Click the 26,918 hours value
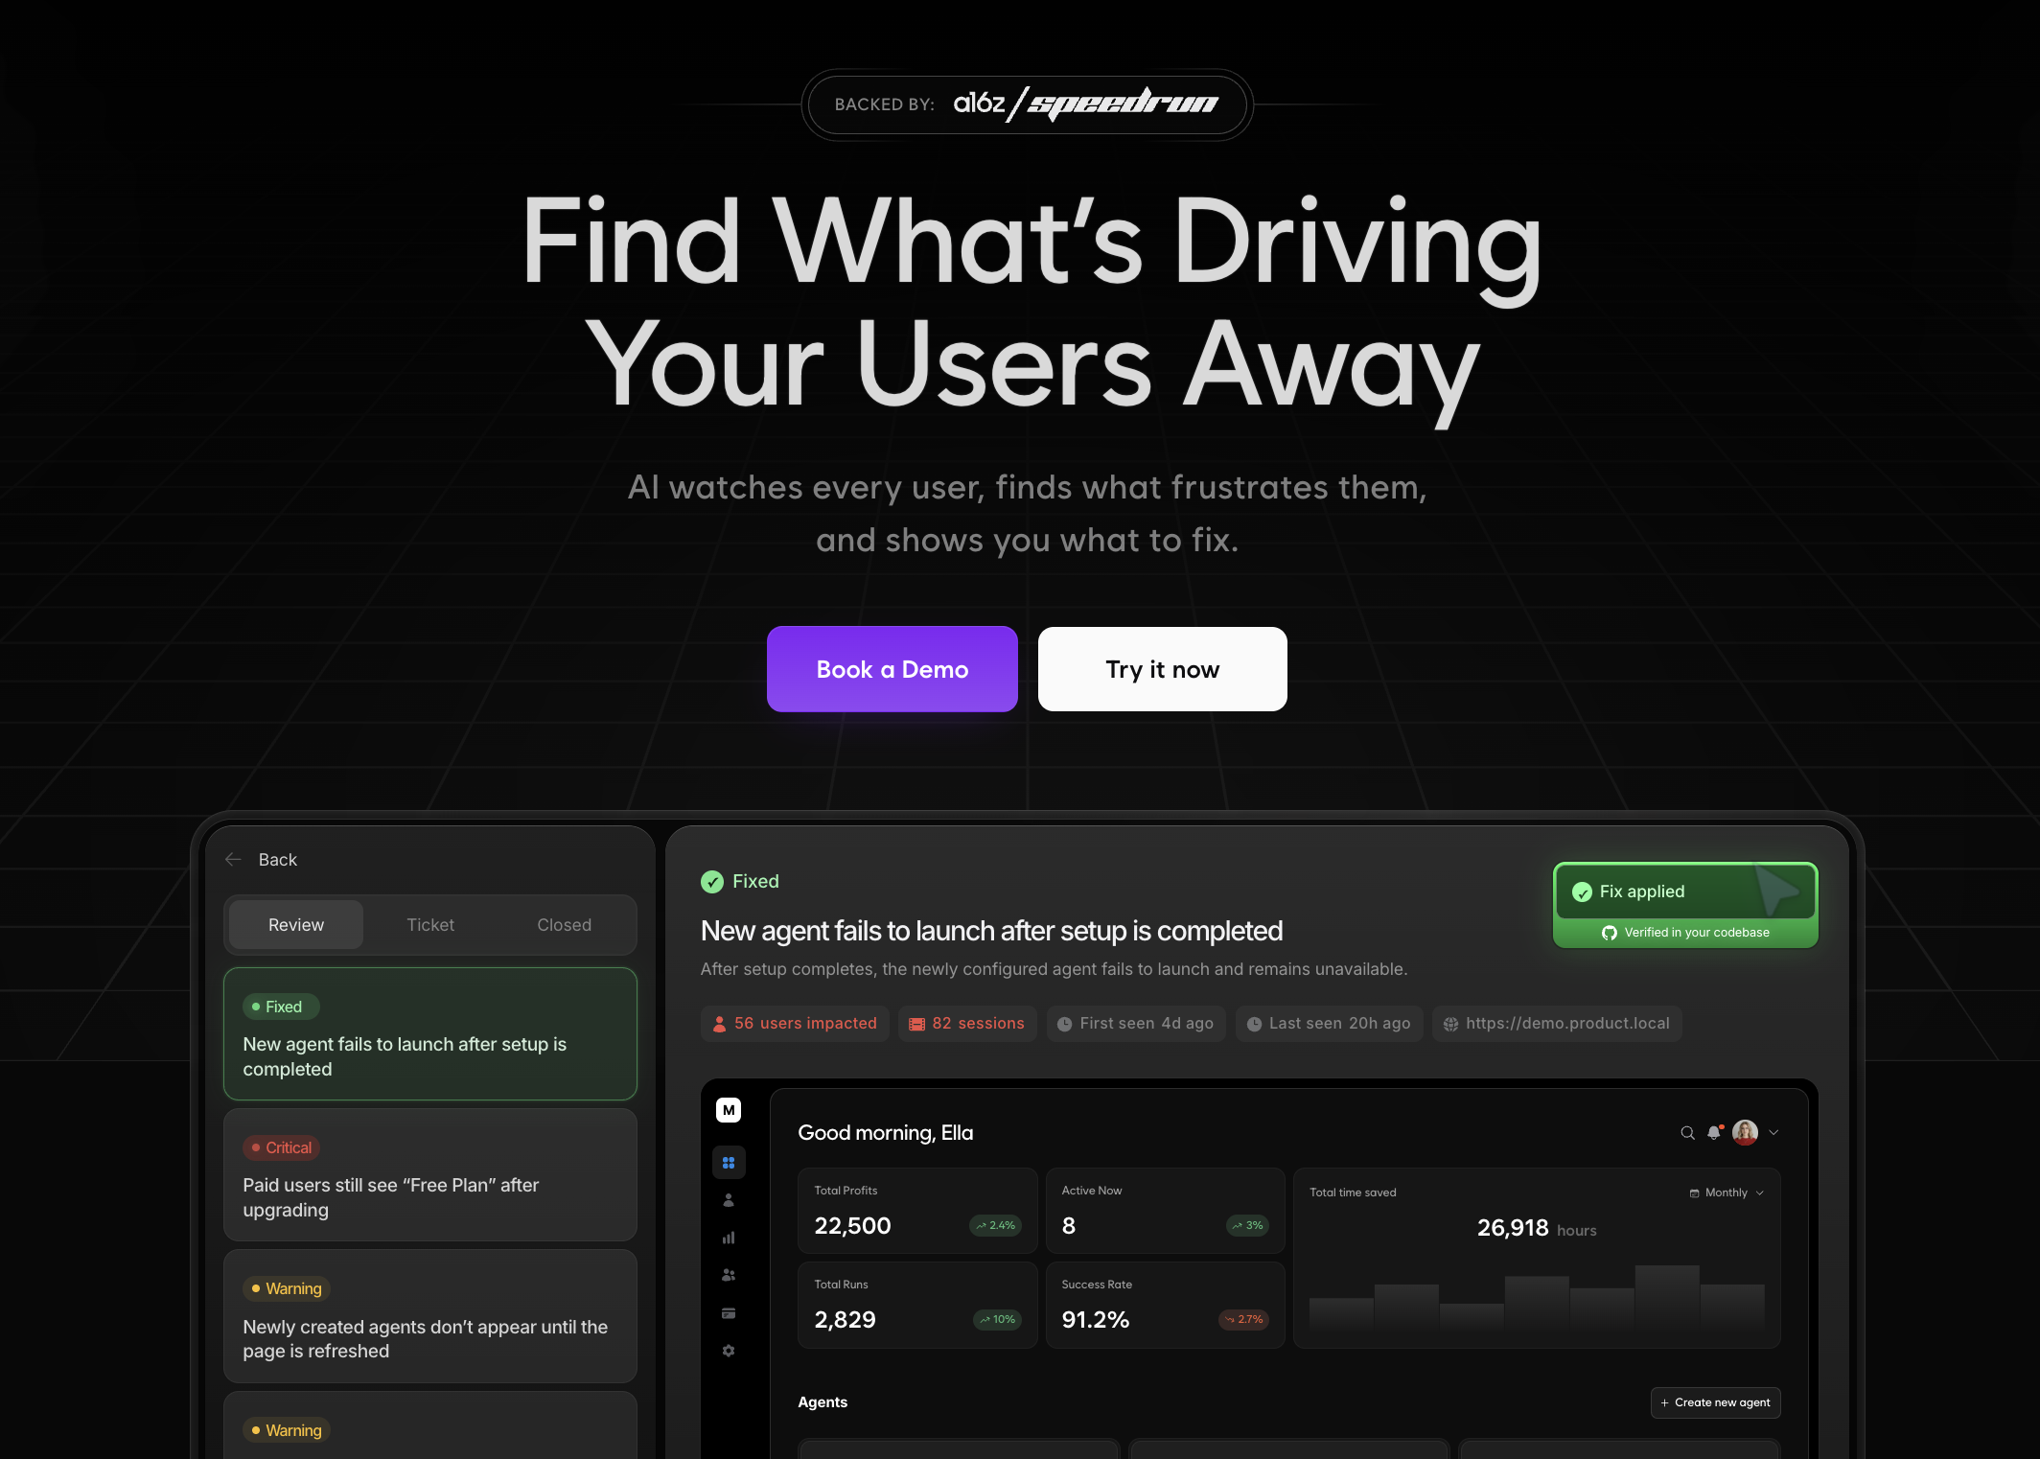This screenshot has height=1459, width=2040. coord(1537,1228)
